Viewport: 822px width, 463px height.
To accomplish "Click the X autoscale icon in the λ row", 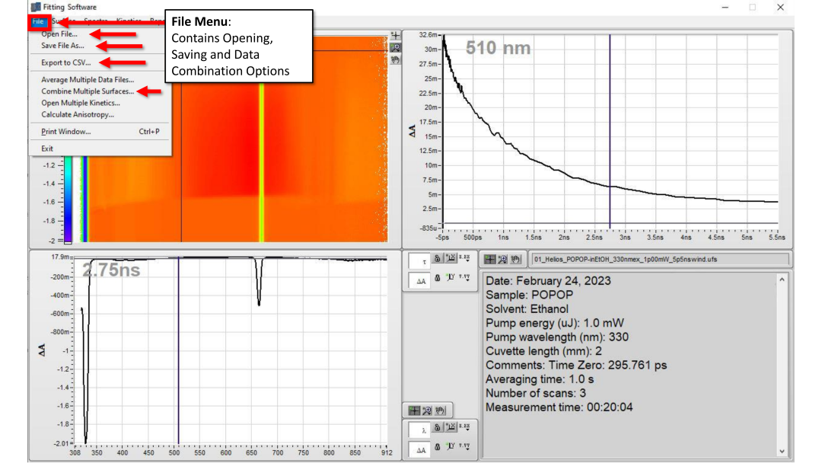I will [451, 426].
